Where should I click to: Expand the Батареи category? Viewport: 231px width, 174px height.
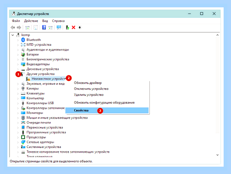pyautogui.click(x=18, y=55)
